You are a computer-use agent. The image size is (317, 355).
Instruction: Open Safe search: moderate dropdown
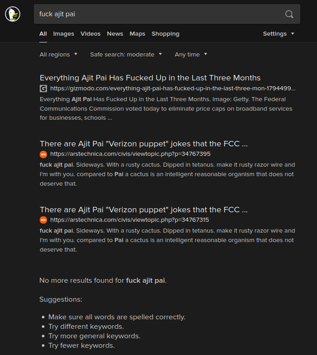coord(126,55)
